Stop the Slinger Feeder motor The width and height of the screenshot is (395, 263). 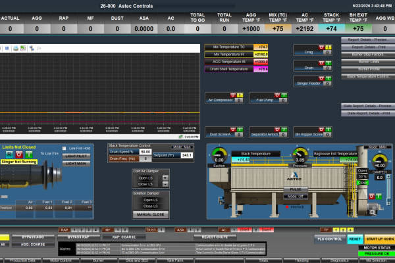click(x=321, y=78)
